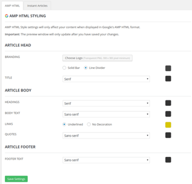This screenshot has width=192, height=184.
Task: Open the Branding color swatch
Action: (x=168, y=68)
